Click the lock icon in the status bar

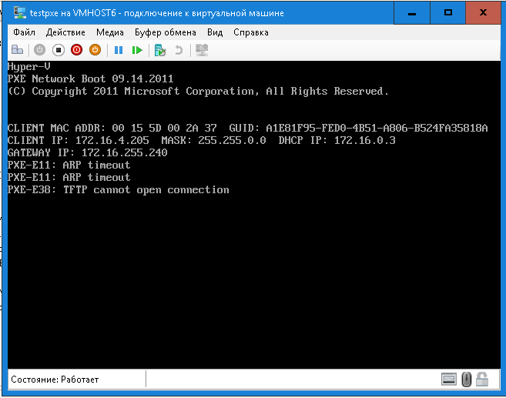pyautogui.click(x=482, y=380)
